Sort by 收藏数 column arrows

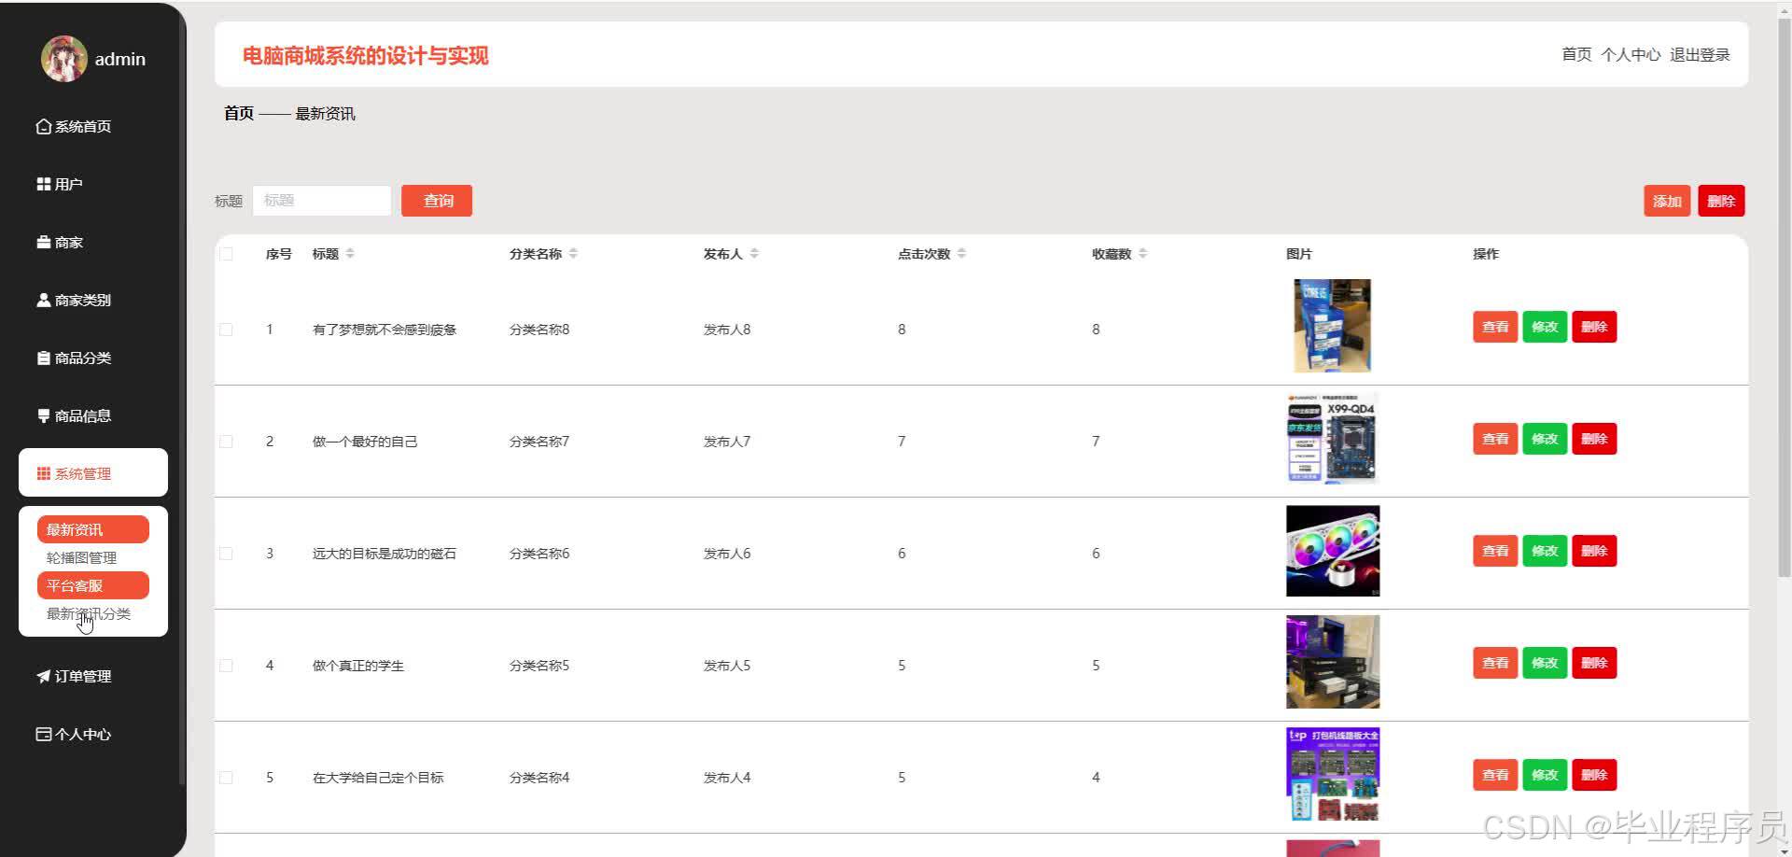click(x=1142, y=254)
